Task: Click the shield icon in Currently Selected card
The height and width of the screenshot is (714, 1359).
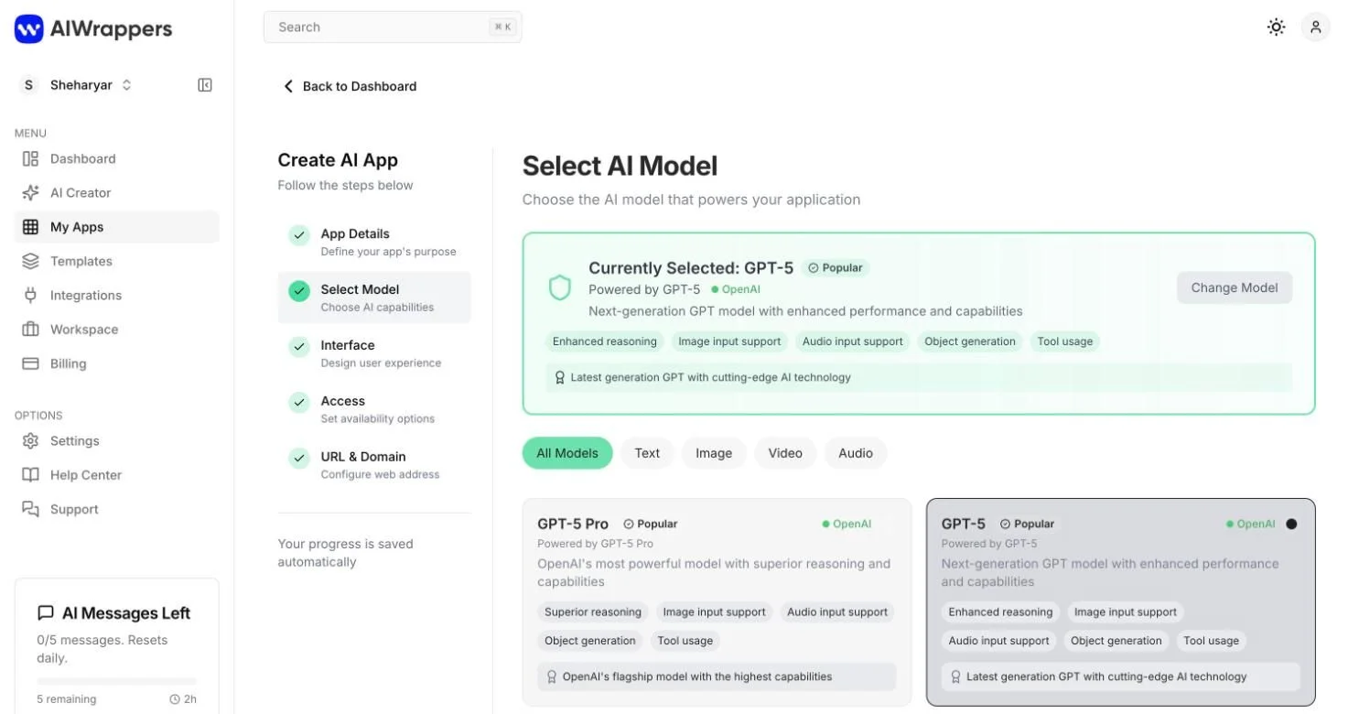Action: [x=559, y=287]
